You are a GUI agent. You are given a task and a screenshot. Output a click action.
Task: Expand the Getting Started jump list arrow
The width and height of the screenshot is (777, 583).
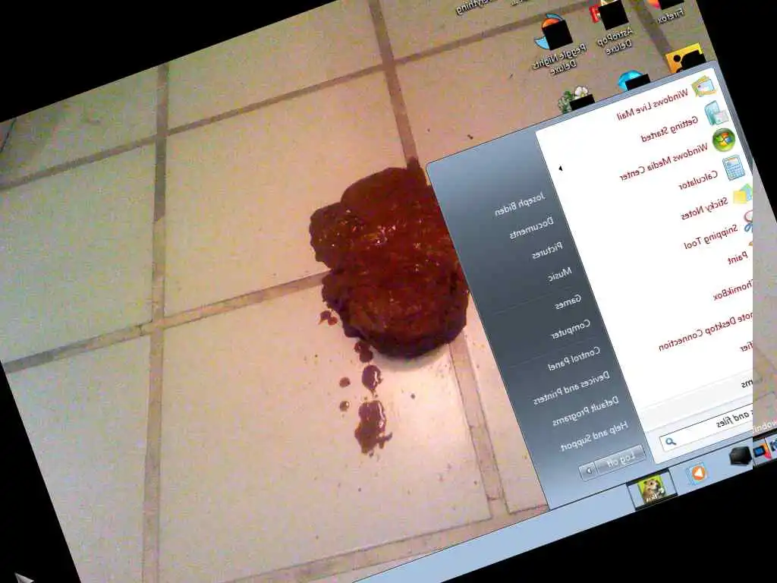point(561,168)
